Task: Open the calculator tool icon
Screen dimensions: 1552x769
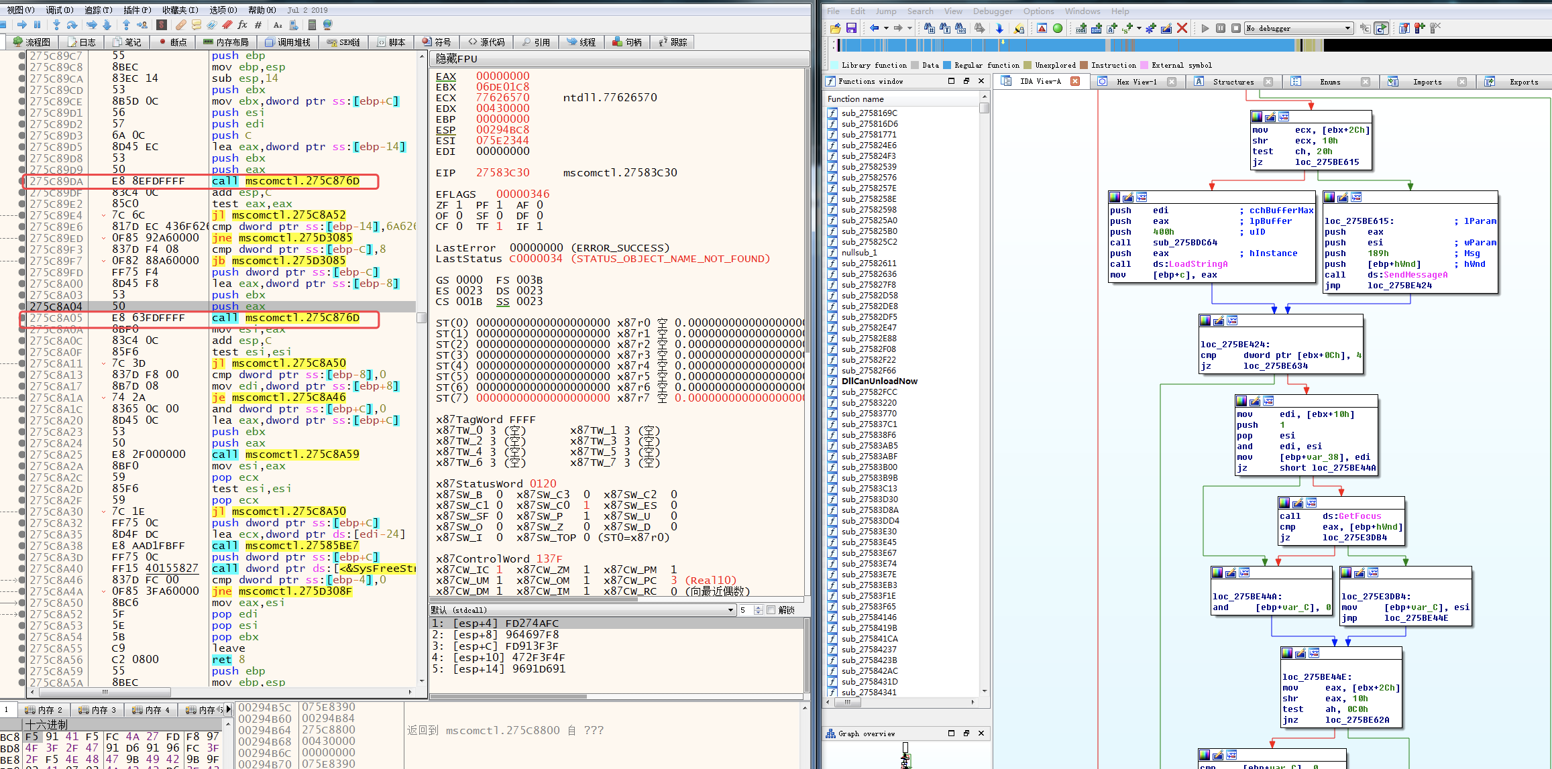Action: pos(312,25)
